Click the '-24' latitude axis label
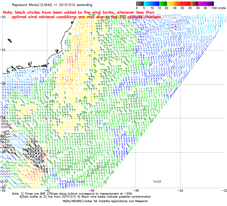 point(3,84)
